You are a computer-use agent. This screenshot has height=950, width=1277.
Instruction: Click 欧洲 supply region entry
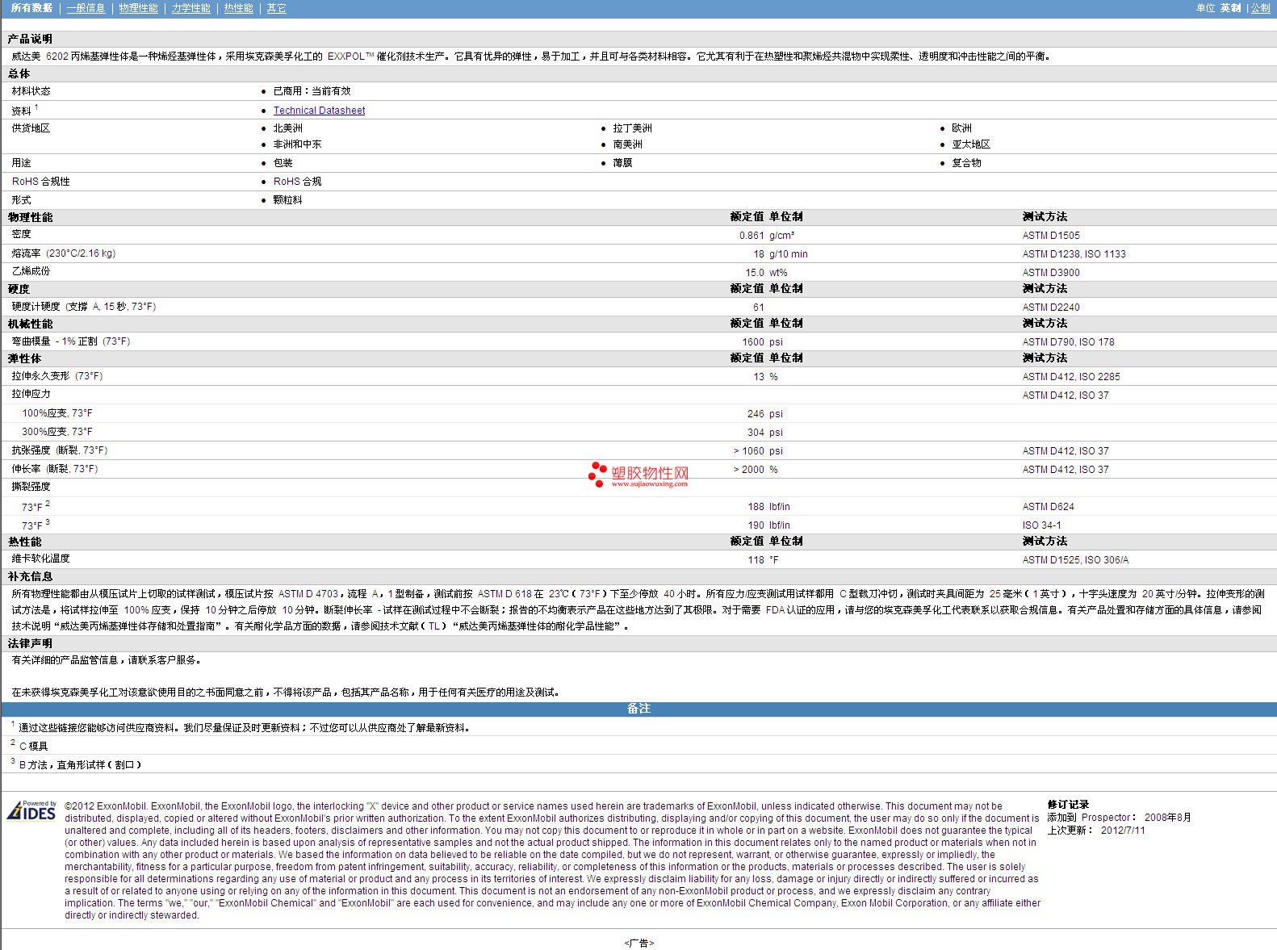pyautogui.click(x=961, y=128)
